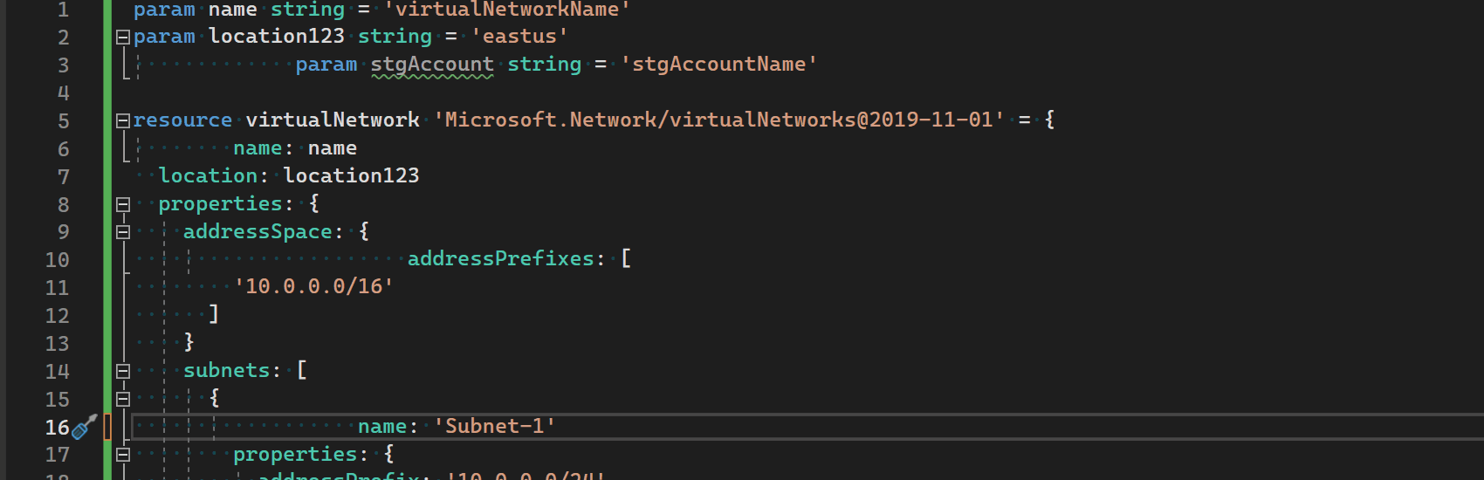Select line number 4 in the gutter
Image resolution: width=1484 pixels, height=480 pixels.
click(63, 93)
